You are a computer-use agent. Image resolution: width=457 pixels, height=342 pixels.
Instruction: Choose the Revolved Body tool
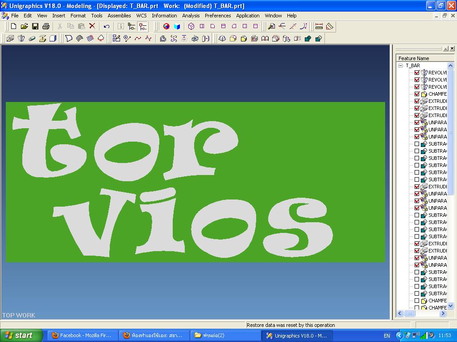(21, 38)
